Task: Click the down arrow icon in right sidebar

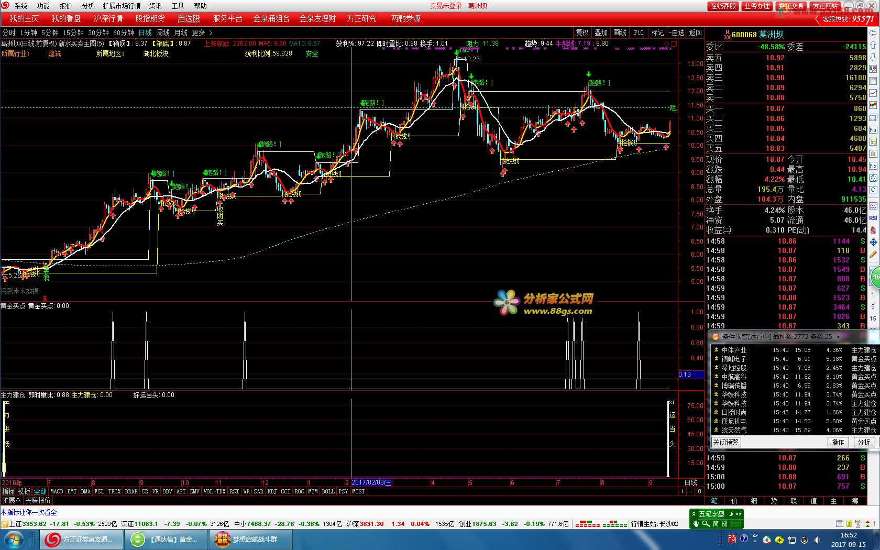Action: (x=873, y=57)
